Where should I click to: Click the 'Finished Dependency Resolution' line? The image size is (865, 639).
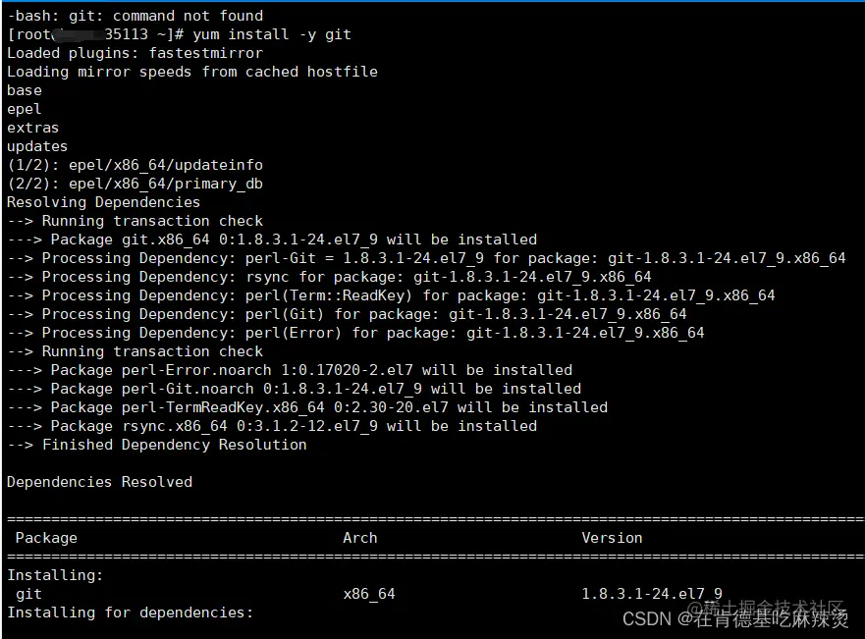click(157, 445)
